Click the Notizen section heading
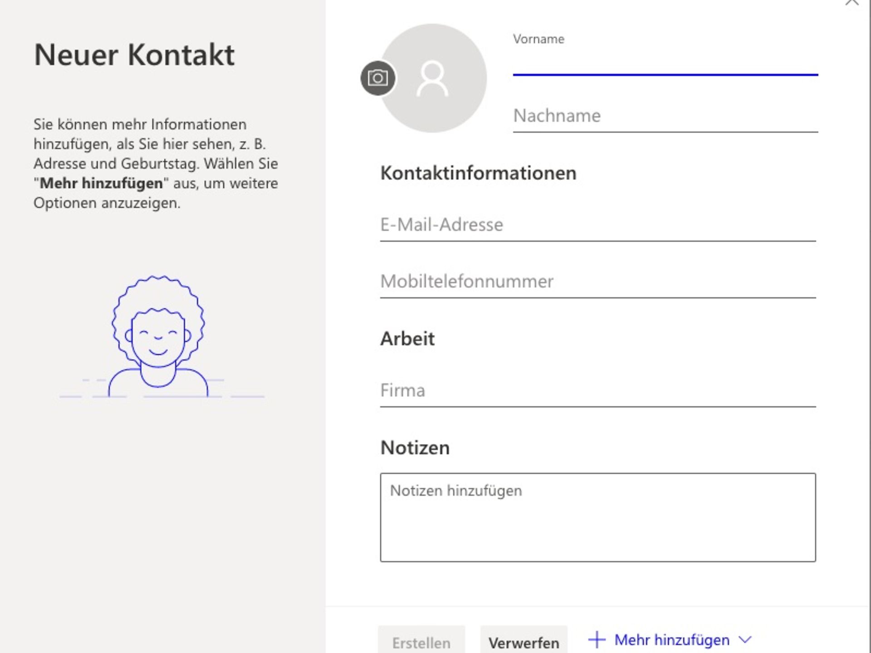This screenshot has height=653, width=871. click(415, 447)
